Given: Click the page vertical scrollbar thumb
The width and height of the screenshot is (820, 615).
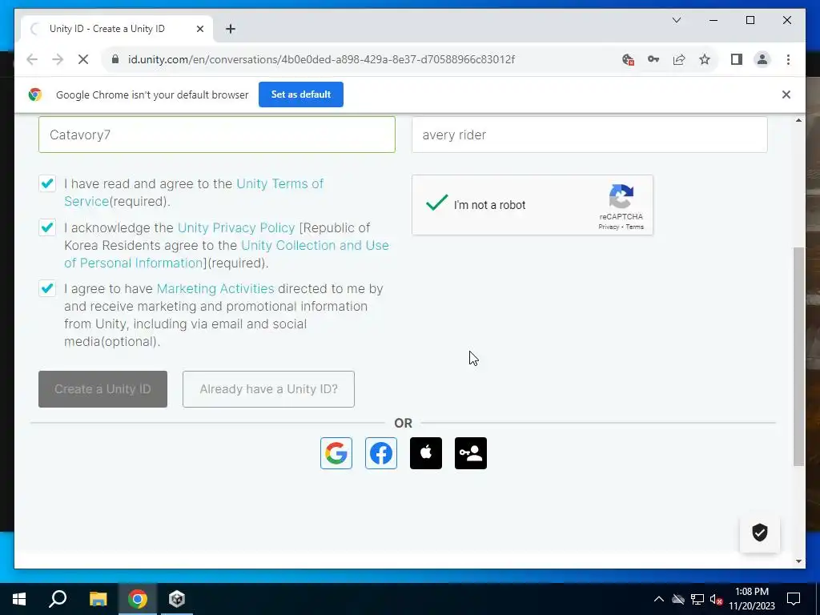Looking at the screenshot, I should click(798, 356).
